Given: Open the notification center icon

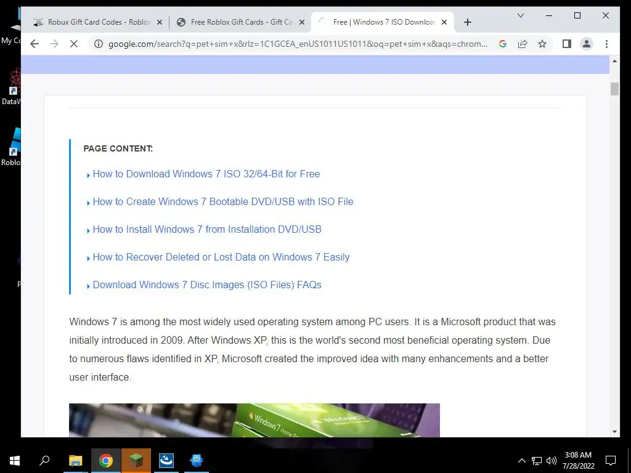Looking at the screenshot, I should point(611,461).
